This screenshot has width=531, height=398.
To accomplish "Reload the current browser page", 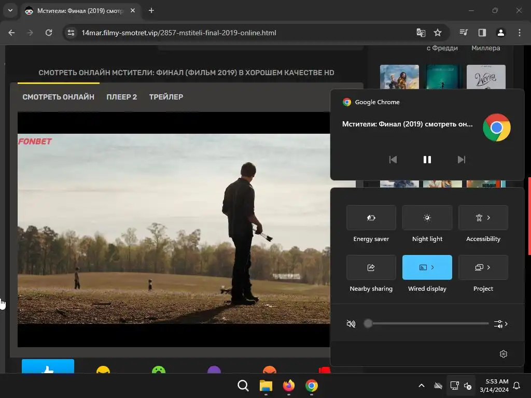I will 49,33.
